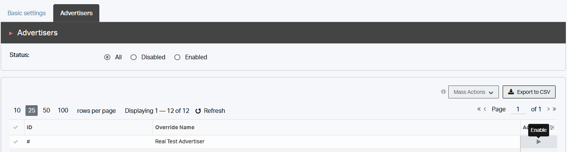This screenshot has width=567, height=152.
Task: Click the Enable play icon for Real Test Advertiser
Action: click(x=538, y=142)
